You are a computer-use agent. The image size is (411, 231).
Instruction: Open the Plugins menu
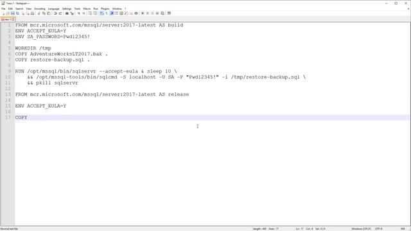tap(105, 8)
